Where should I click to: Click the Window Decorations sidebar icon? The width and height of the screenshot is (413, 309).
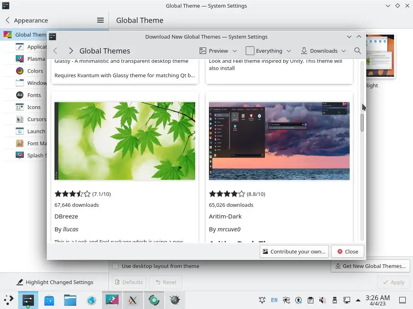(x=20, y=83)
